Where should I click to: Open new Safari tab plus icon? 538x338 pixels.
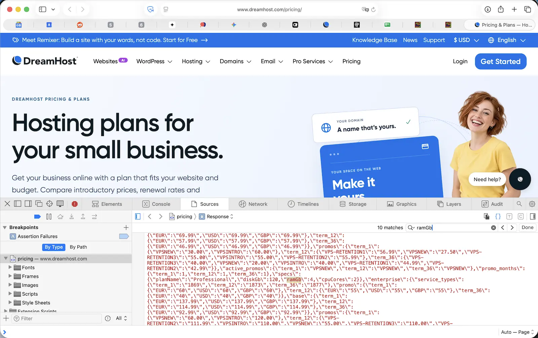point(514,9)
